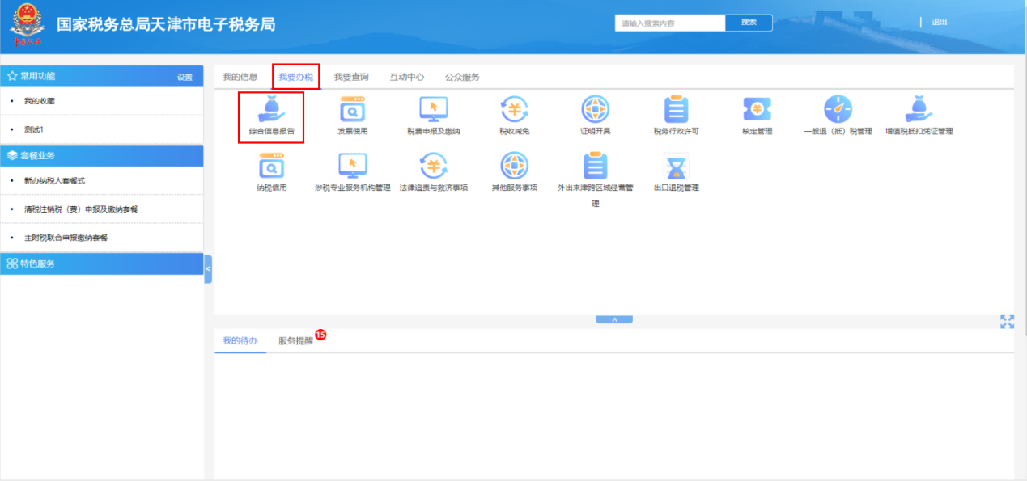Switch to the 我要查询 tab
This screenshot has width=1027, height=481.
click(351, 77)
